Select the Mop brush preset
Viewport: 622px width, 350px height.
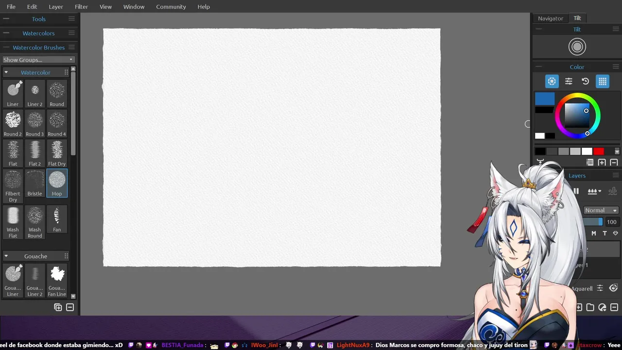(57, 183)
